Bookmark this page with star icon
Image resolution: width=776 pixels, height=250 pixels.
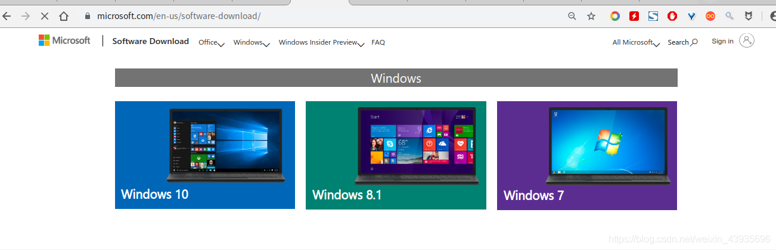pyautogui.click(x=591, y=16)
